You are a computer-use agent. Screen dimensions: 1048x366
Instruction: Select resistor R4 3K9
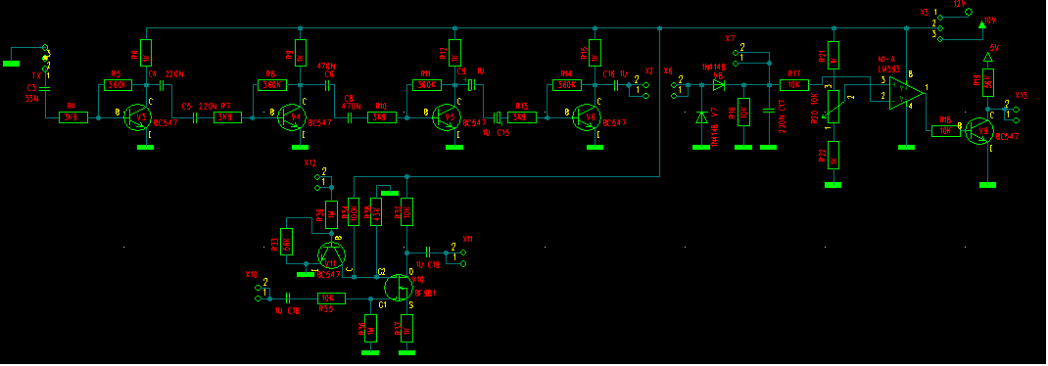point(72,117)
